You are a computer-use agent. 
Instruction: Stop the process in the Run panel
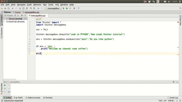pos(5,89)
